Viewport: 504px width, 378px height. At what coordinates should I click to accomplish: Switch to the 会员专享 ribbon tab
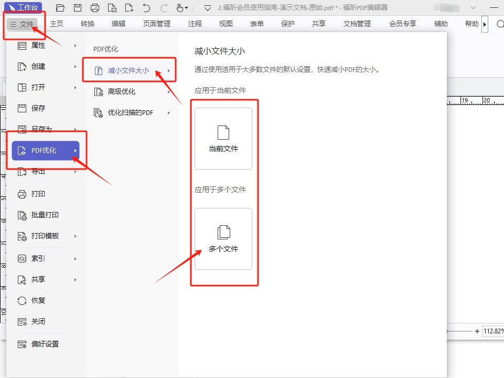402,24
